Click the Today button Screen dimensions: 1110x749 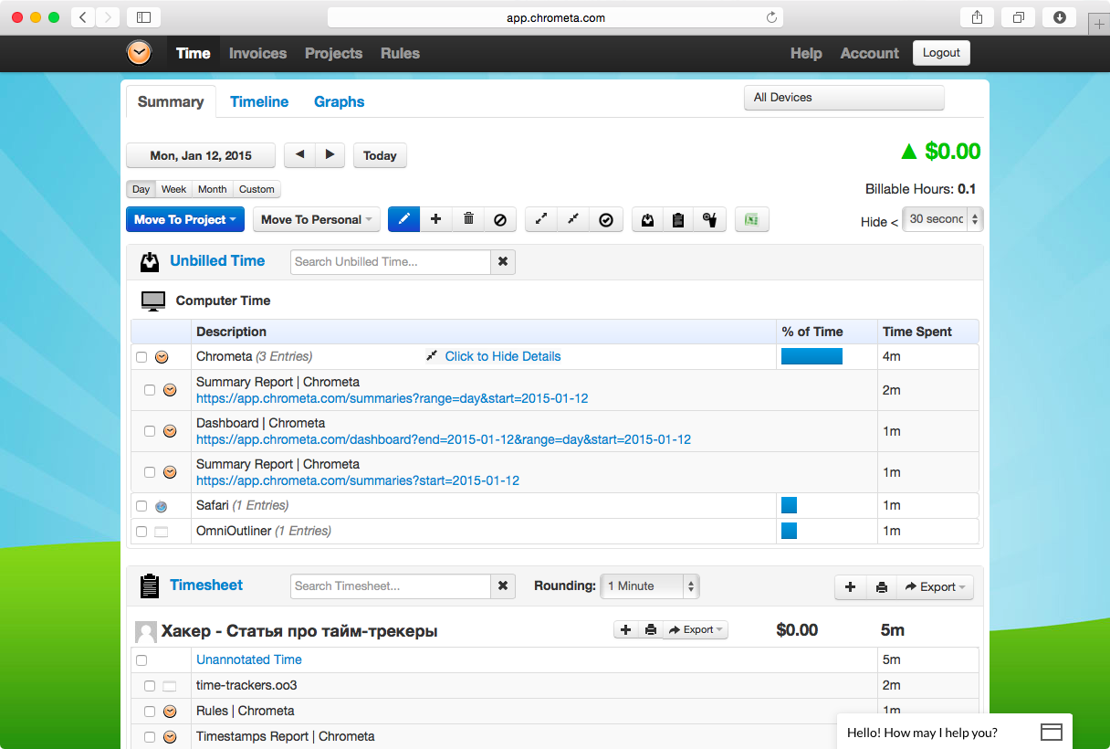[x=380, y=155]
